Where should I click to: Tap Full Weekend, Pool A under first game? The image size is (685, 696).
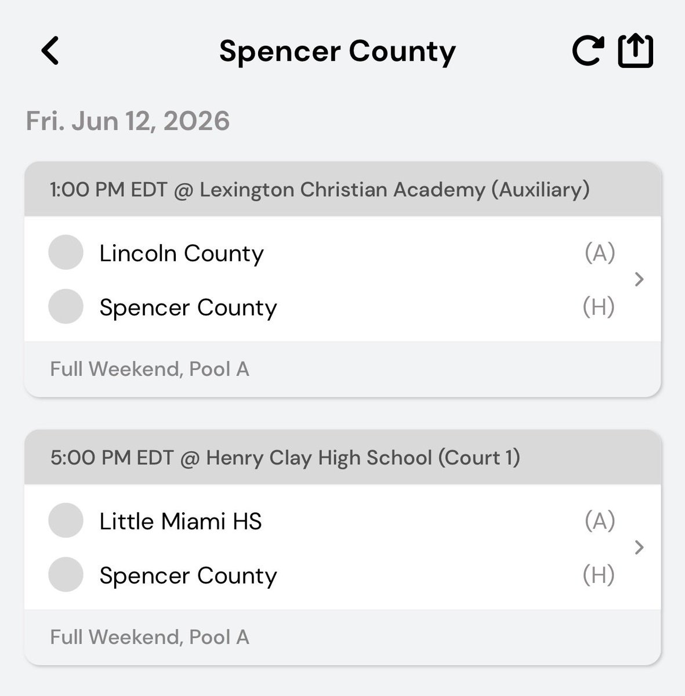pos(150,369)
